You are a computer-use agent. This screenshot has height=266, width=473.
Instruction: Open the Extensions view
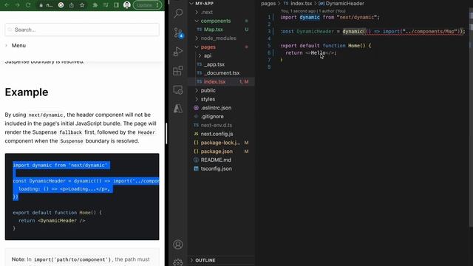(178, 71)
